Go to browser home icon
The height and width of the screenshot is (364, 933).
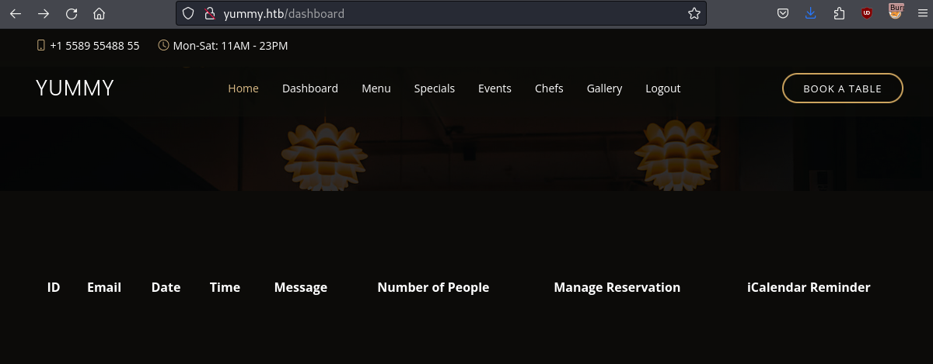(x=99, y=13)
